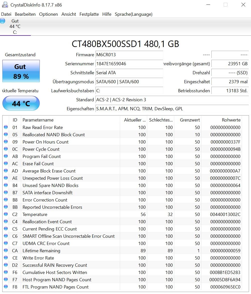Click the Eigenschaften field with S.M.A.R.T.

point(172,109)
